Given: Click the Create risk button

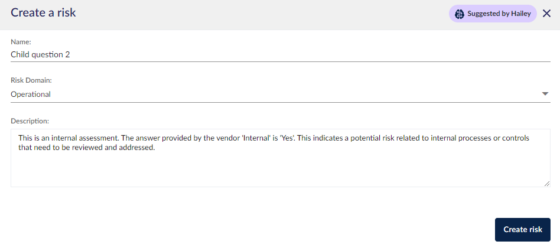Looking at the screenshot, I should click(x=523, y=230).
